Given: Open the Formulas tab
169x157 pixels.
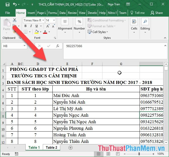Looking at the screenshot, I should [53, 13].
